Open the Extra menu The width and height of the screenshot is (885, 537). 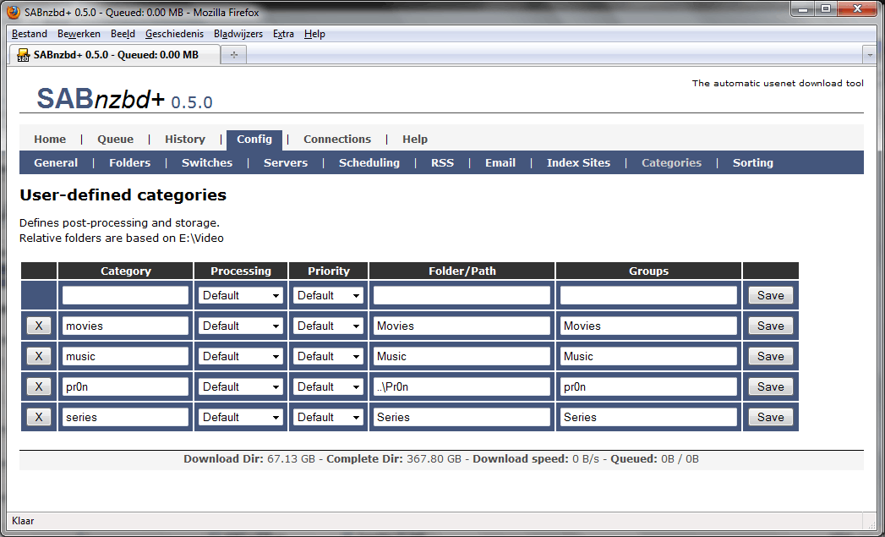point(283,34)
